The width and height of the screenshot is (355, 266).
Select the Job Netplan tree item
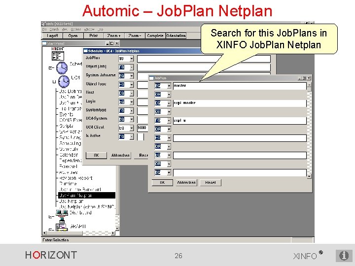[71, 201]
